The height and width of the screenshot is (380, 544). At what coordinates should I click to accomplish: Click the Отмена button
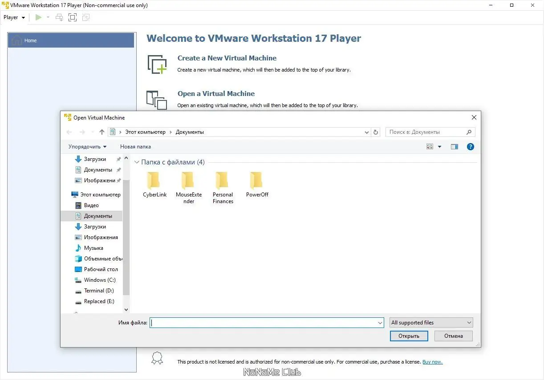point(453,336)
